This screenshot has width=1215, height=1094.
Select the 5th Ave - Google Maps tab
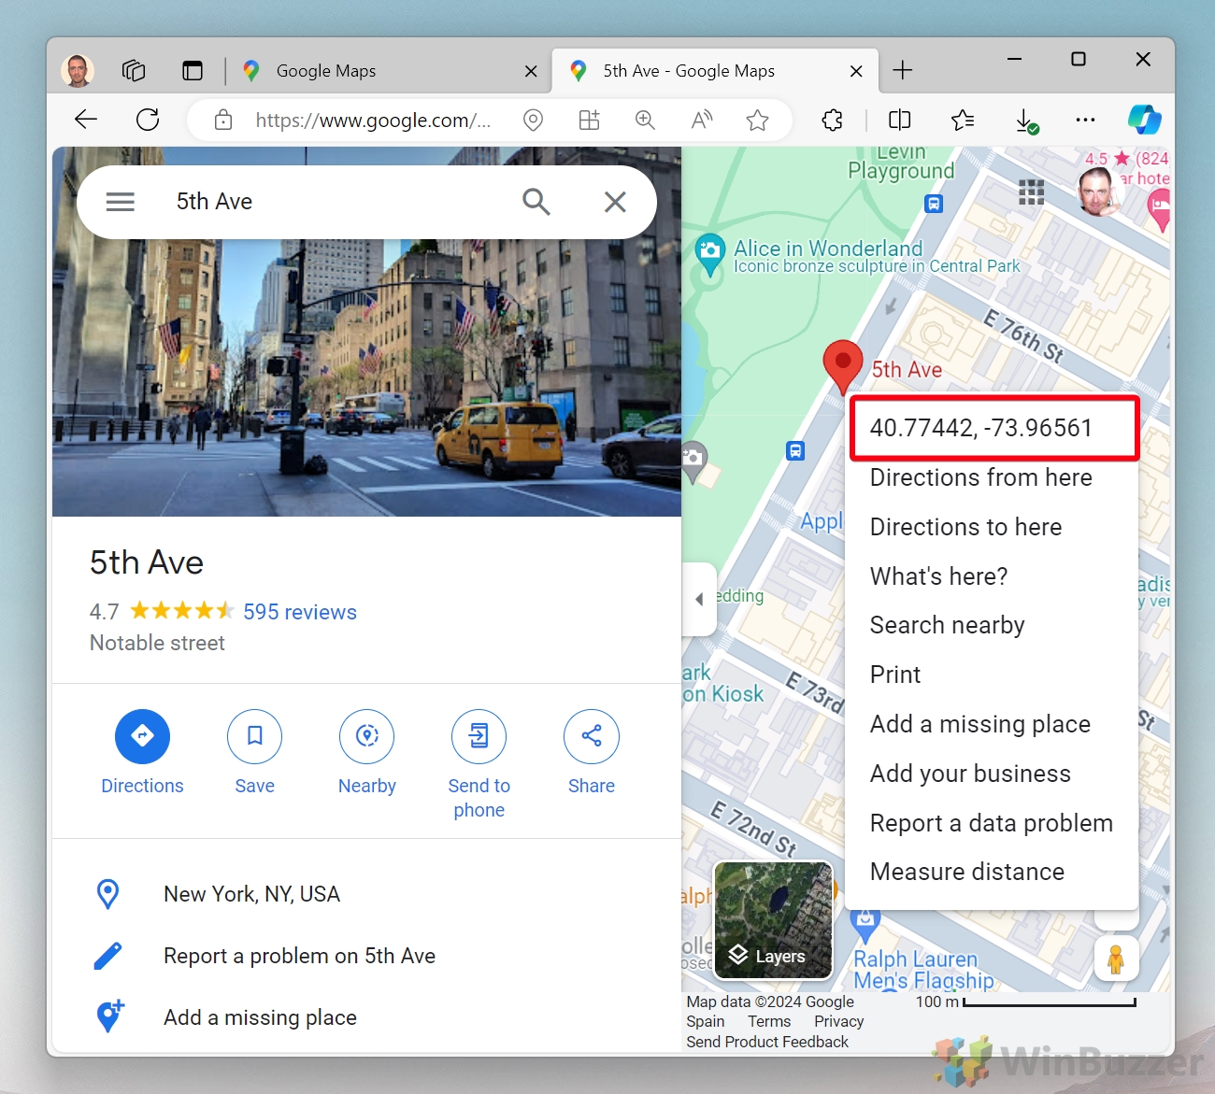(715, 71)
